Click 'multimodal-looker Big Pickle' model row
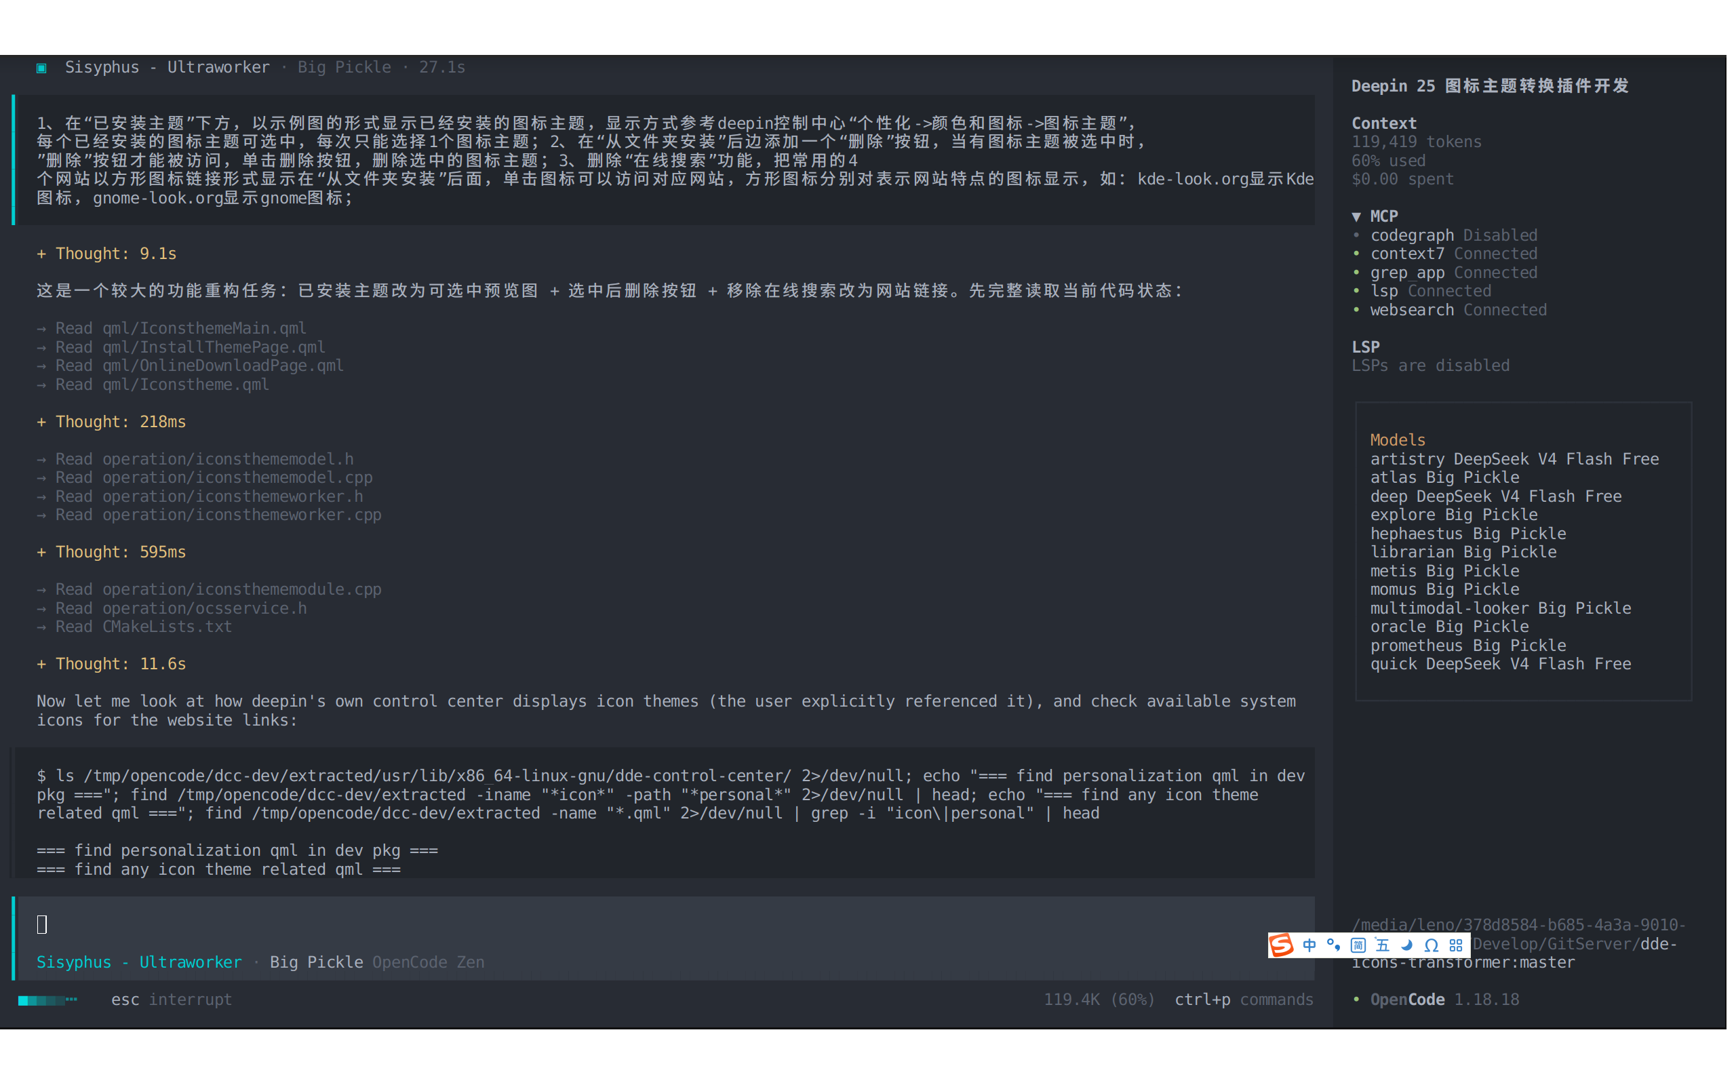This screenshot has height=1085, width=1736. [1501, 608]
